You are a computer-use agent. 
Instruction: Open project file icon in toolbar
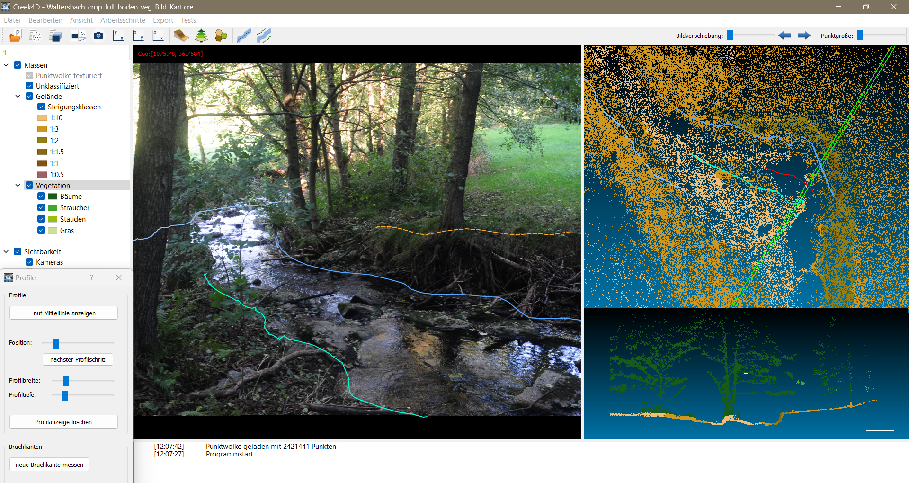[x=15, y=36]
